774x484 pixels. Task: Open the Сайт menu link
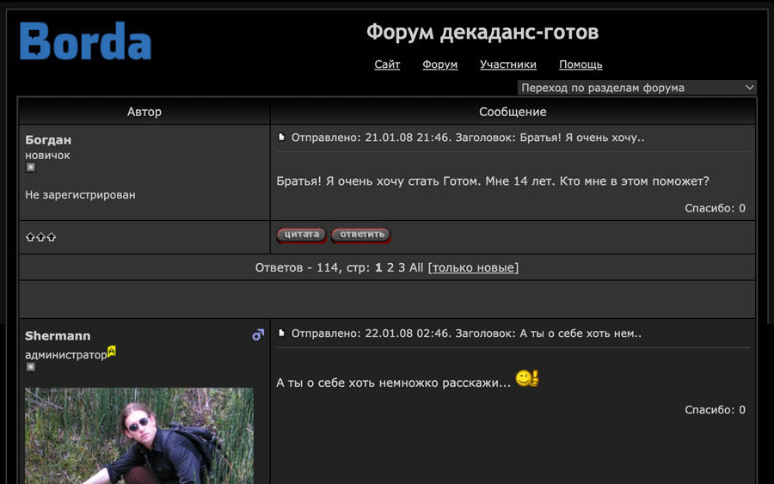[387, 64]
